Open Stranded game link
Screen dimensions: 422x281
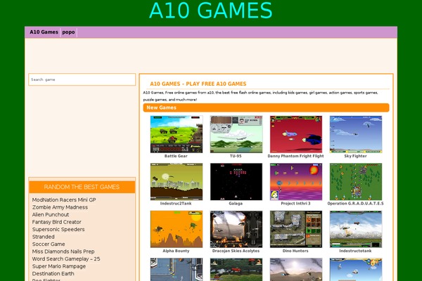click(x=44, y=237)
